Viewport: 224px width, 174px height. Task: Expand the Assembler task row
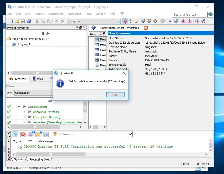click(24, 122)
